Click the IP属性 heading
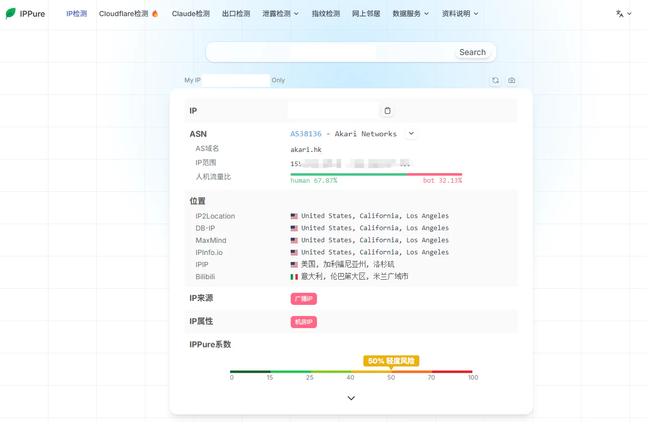 click(x=201, y=321)
